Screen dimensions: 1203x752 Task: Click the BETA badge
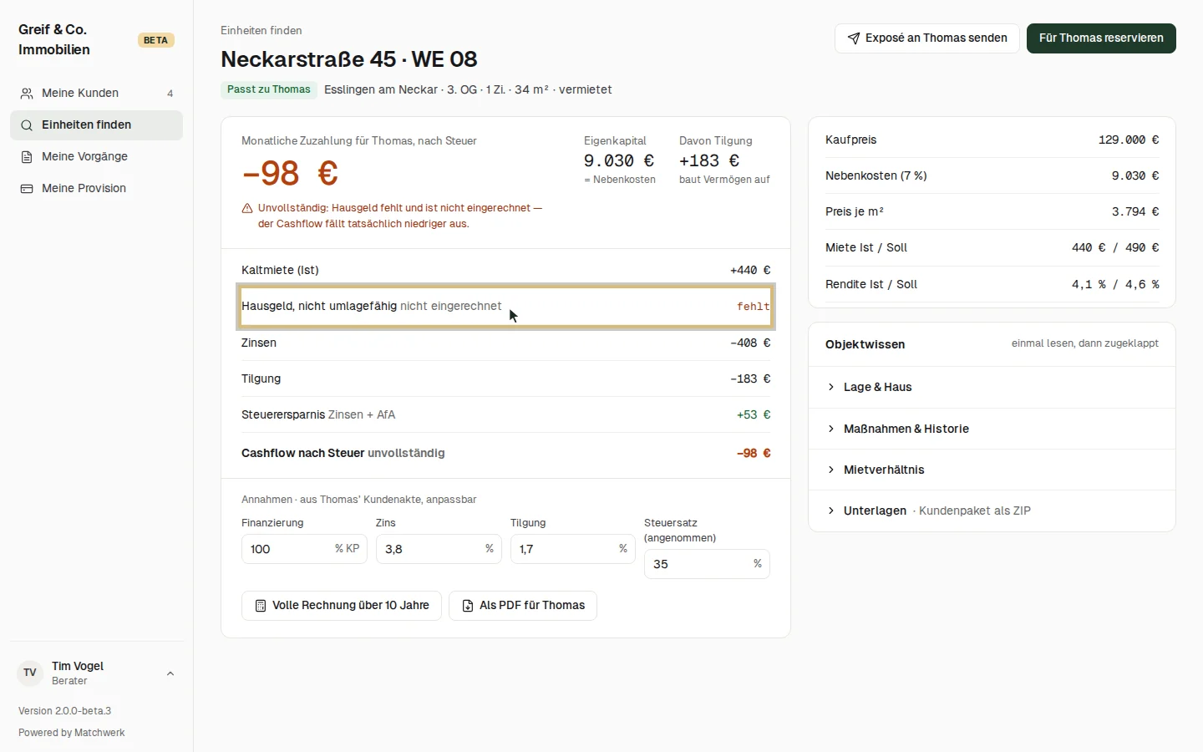coord(155,40)
